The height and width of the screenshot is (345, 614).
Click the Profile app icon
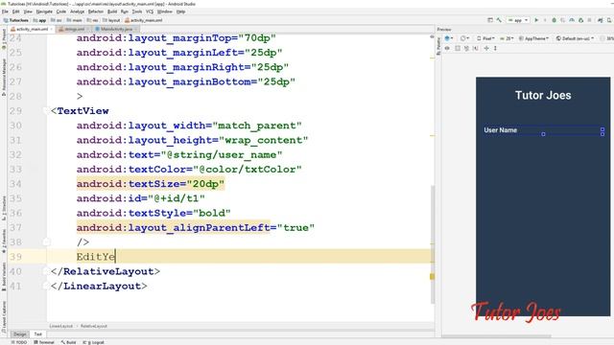(x=572, y=20)
